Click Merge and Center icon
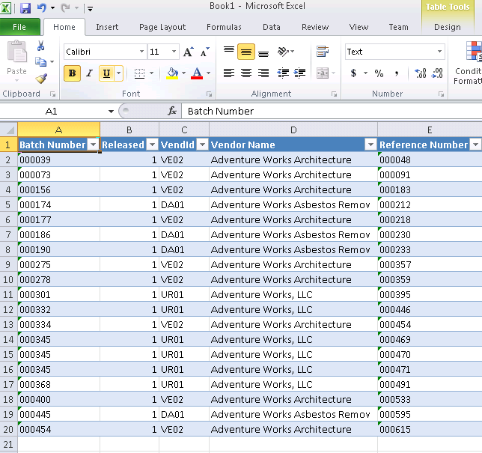The image size is (482, 453). 323,73
